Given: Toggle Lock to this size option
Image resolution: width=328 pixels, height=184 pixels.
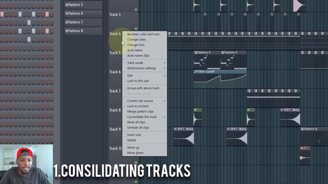Looking at the screenshot, I should [138, 81].
